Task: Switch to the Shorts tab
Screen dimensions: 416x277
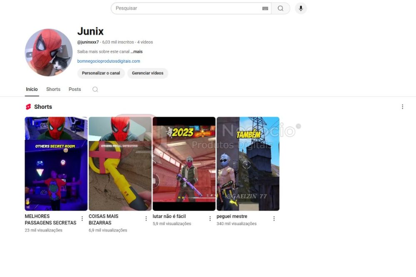Action: (x=53, y=89)
